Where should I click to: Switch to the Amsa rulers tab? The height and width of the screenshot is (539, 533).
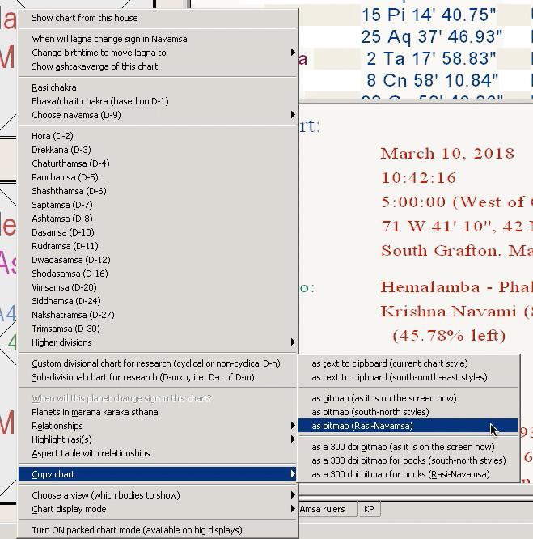tap(322, 509)
